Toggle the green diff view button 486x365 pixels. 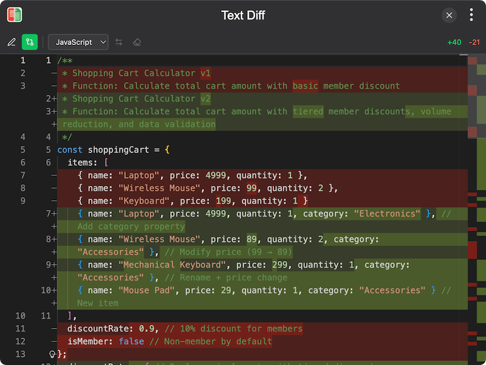point(30,42)
